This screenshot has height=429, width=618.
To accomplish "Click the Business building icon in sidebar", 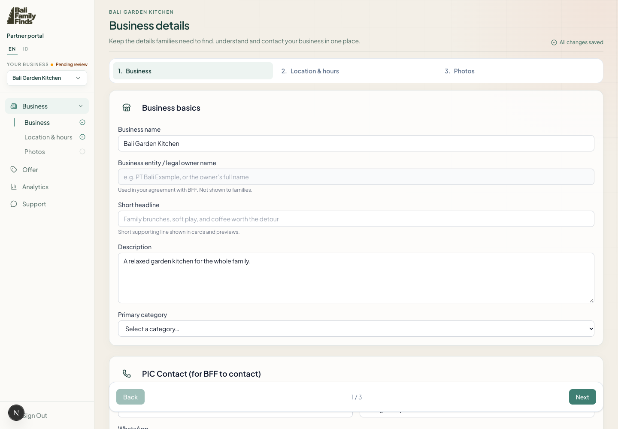I will [14, 106].
